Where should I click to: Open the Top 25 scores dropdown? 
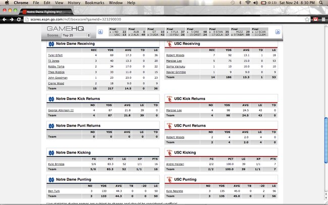76,35
